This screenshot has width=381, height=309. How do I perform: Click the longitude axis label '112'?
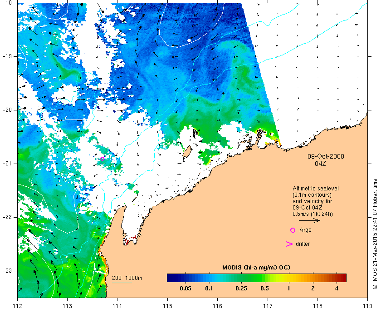[18, 305]
